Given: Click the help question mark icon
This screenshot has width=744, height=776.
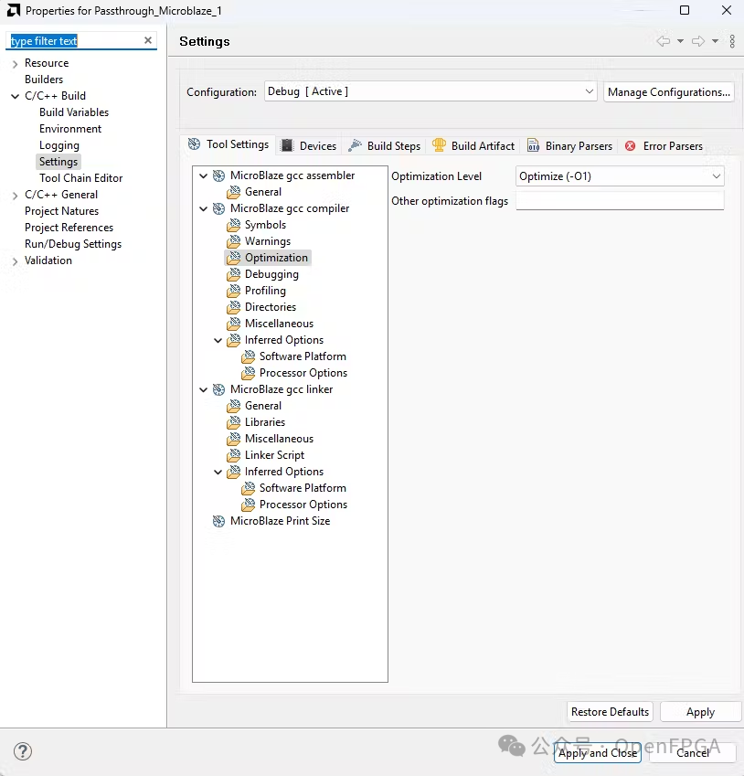Looking at the screenshot, I should [23, 751].
